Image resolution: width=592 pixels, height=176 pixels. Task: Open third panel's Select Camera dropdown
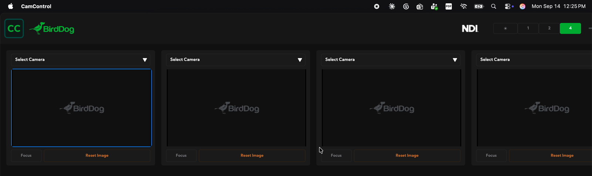pyautogui.click(x=391, y=60)
